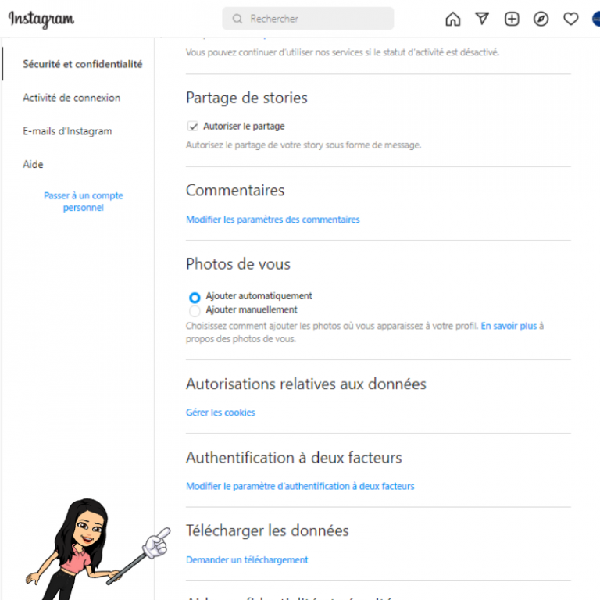Click Demander un téléchargement link

247,560
